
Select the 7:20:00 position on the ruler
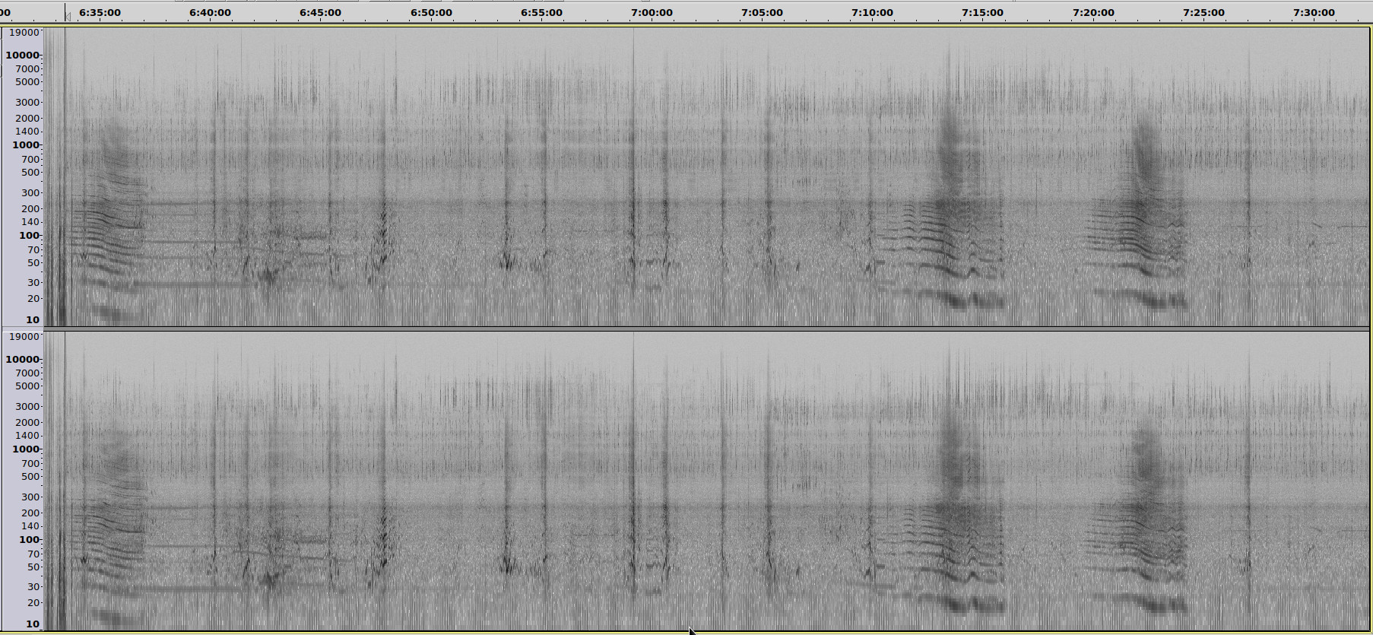(x=1093, y=13)
